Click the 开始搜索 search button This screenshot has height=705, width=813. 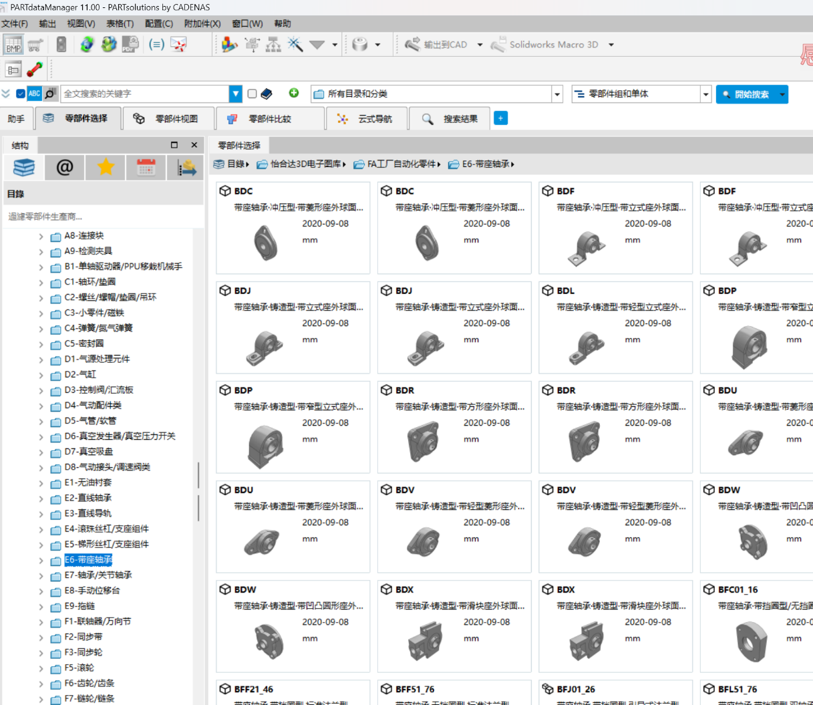746,94
